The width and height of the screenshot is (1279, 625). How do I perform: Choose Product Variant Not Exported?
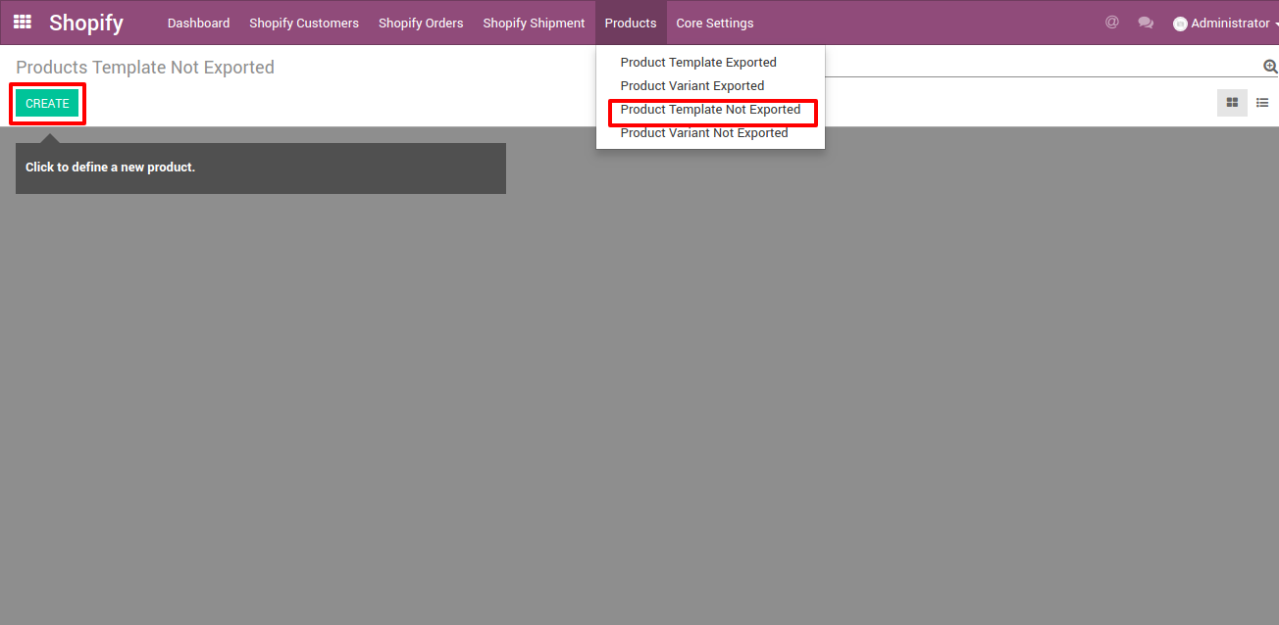tap(704, 133)
